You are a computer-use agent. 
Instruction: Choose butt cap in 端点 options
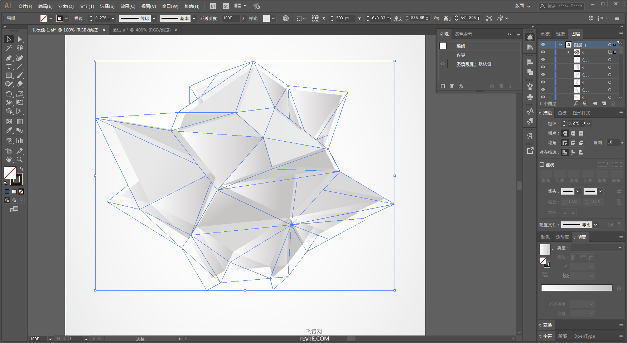click(565, 133)
